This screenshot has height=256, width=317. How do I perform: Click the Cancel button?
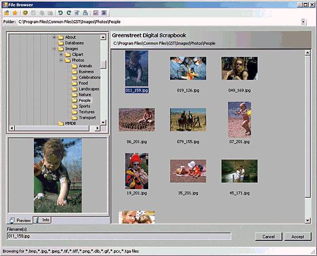[x=269, y=236]
